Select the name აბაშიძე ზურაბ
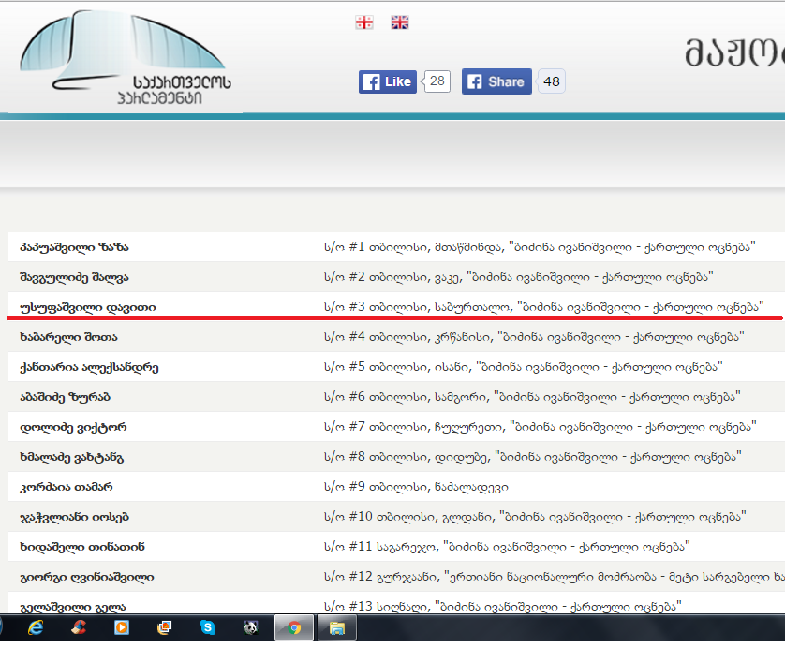 [x=65, y=397]
